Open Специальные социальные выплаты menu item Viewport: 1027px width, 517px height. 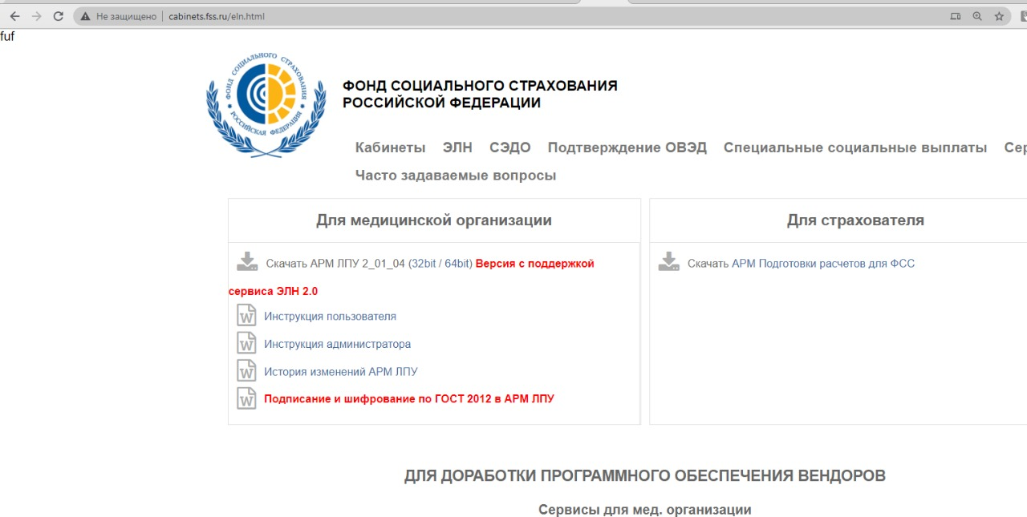point(855,147)
